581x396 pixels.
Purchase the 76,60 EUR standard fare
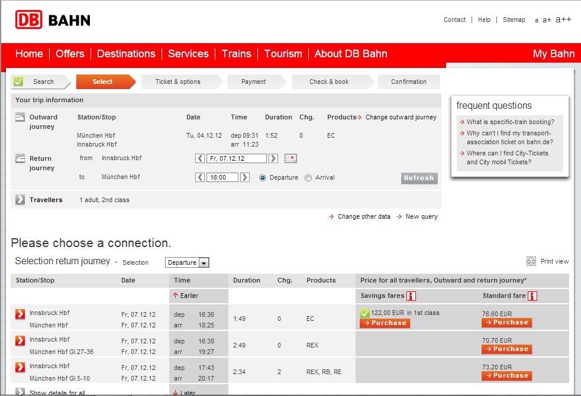point(507,323)
